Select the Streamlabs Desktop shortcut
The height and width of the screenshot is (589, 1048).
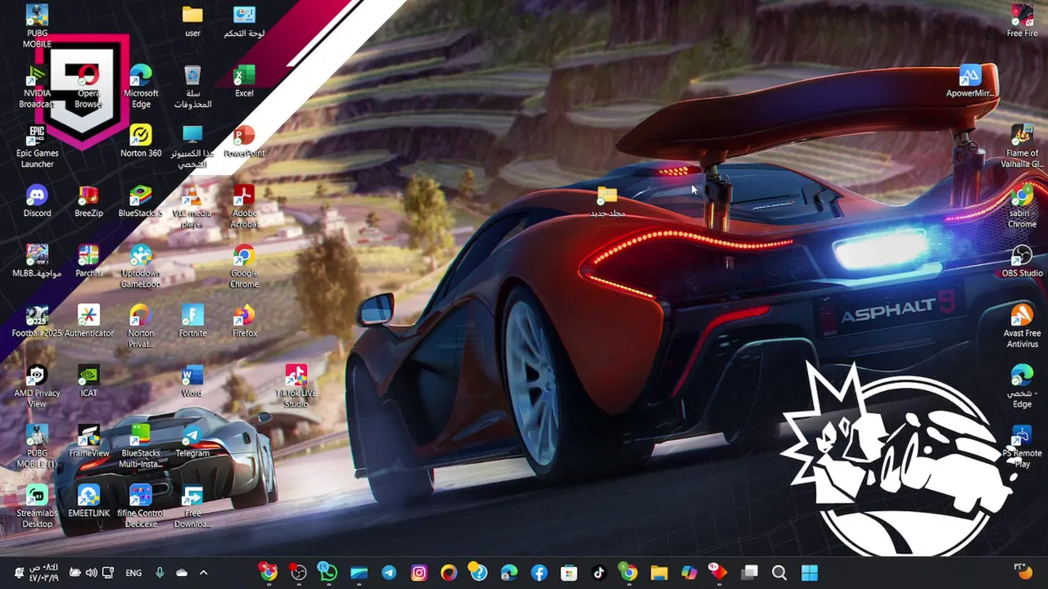coord(37,506)
